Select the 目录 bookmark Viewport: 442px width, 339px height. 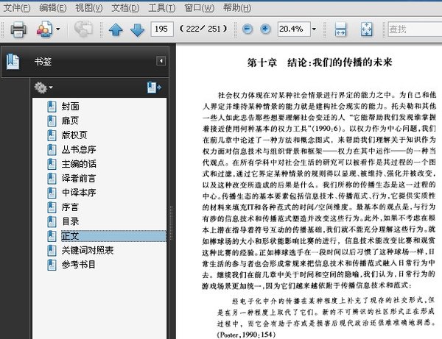(70, 221)
